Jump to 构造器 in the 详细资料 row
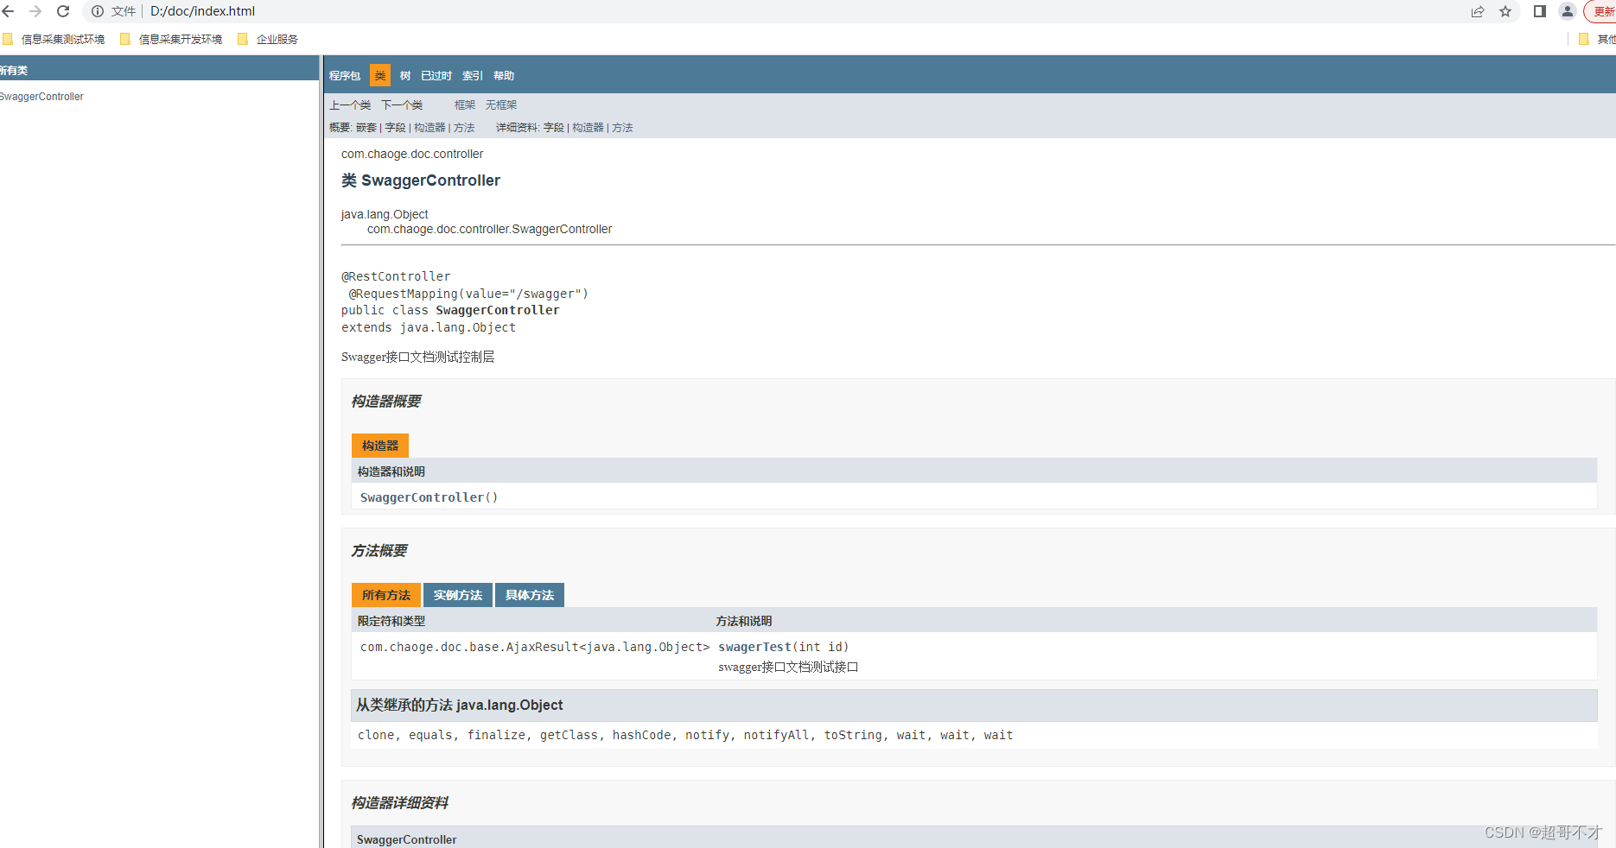The height and width of the screenshot is (848, 1616). coord(588,128)
